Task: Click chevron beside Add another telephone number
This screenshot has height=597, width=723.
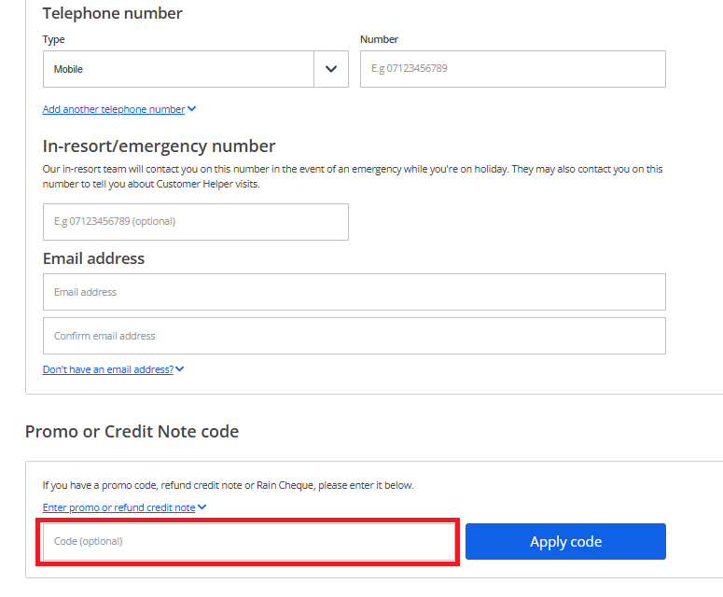Action: 192,109
